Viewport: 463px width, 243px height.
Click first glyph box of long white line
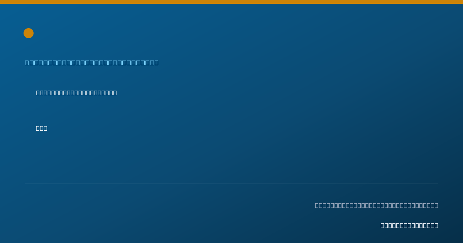point(38,93)
